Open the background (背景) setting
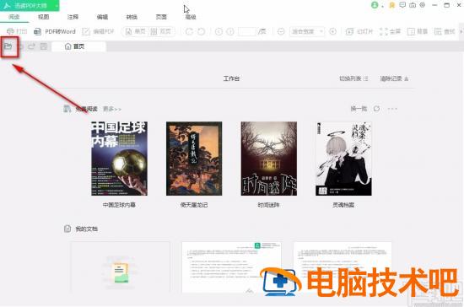 [x=418, y=31]
